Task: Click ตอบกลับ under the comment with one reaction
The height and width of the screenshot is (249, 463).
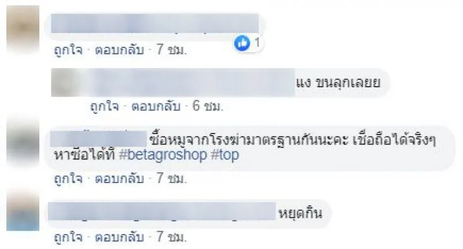Action: click(119, 50)
